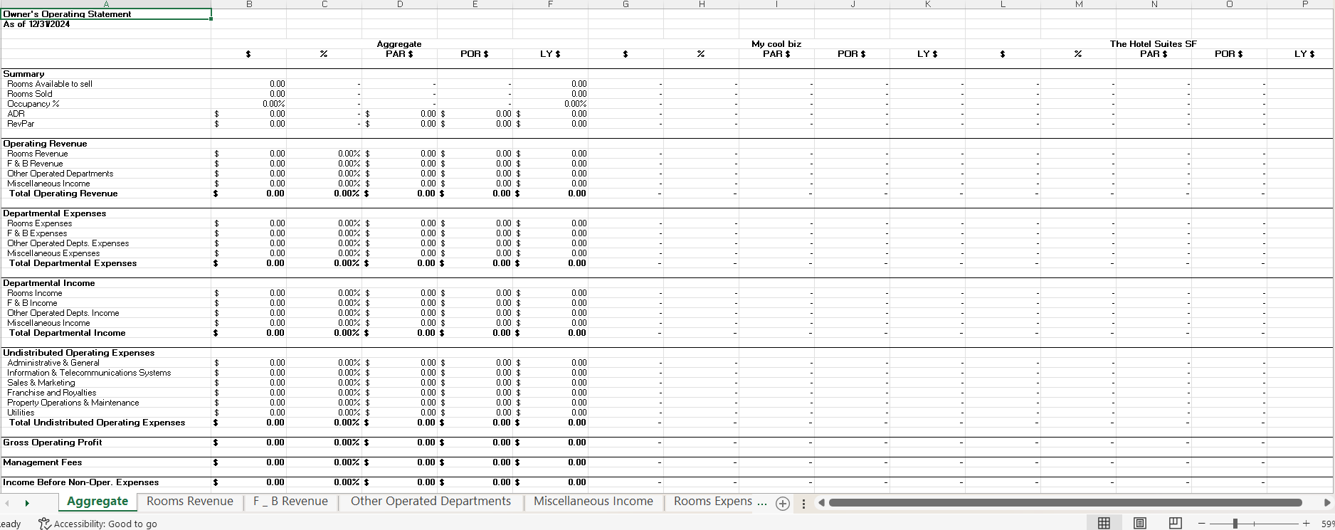This screenshot has height=530, width=1335.
Task: Select the Total Departmental Expenses label
Action: (73, 263)
